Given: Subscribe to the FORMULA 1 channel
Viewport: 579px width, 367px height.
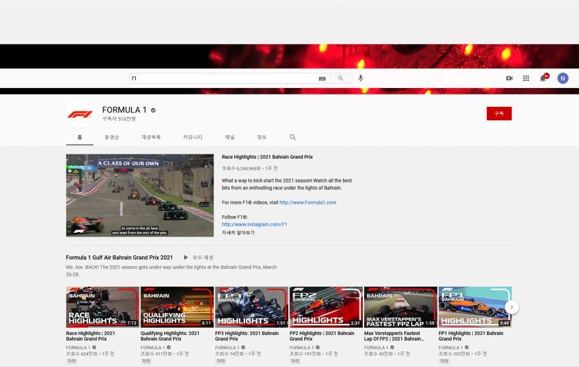Looking at the screenshot, I should click(499, 114).
